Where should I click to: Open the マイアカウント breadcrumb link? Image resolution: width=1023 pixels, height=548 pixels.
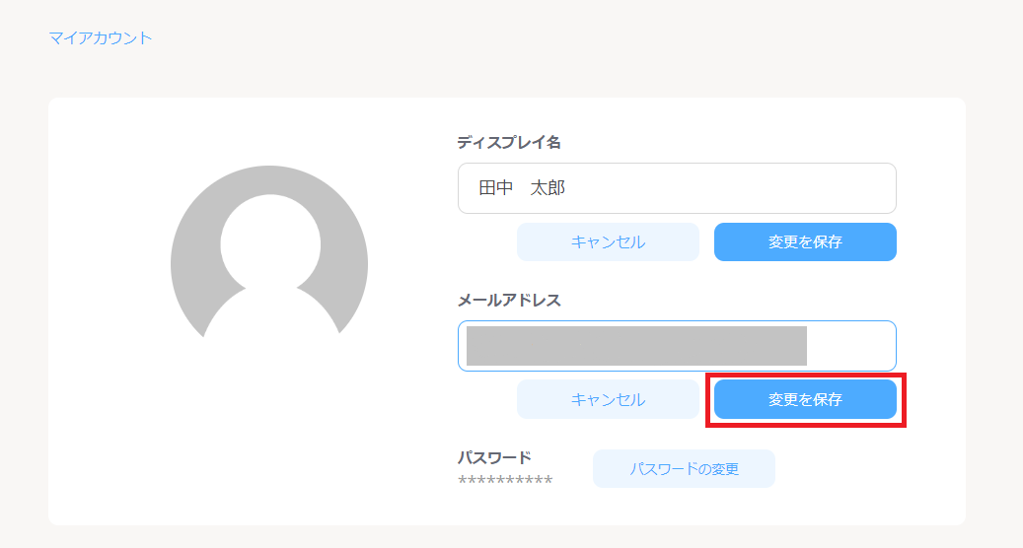point(101,38)
